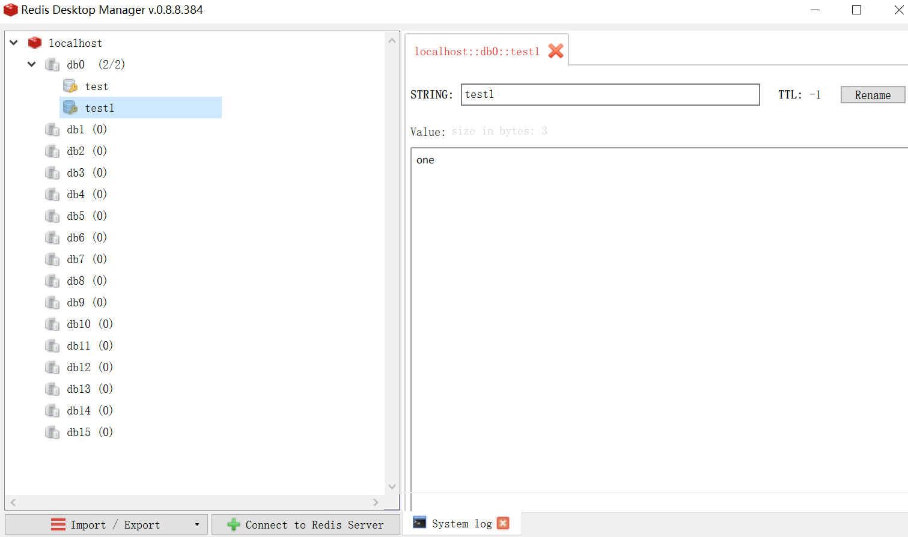
Task: Close the localhost::db0::test1 tab
Action: click(556, 51)
